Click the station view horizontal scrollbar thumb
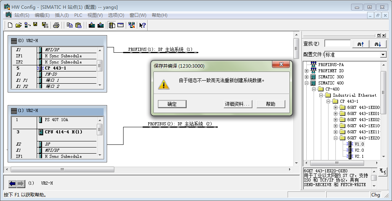This screenshot has height=201, width=392. (x=62, y=170)
